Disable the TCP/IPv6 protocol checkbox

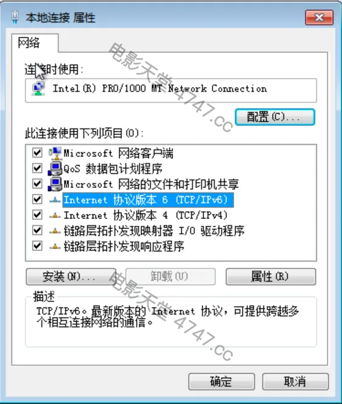point(37,199)
